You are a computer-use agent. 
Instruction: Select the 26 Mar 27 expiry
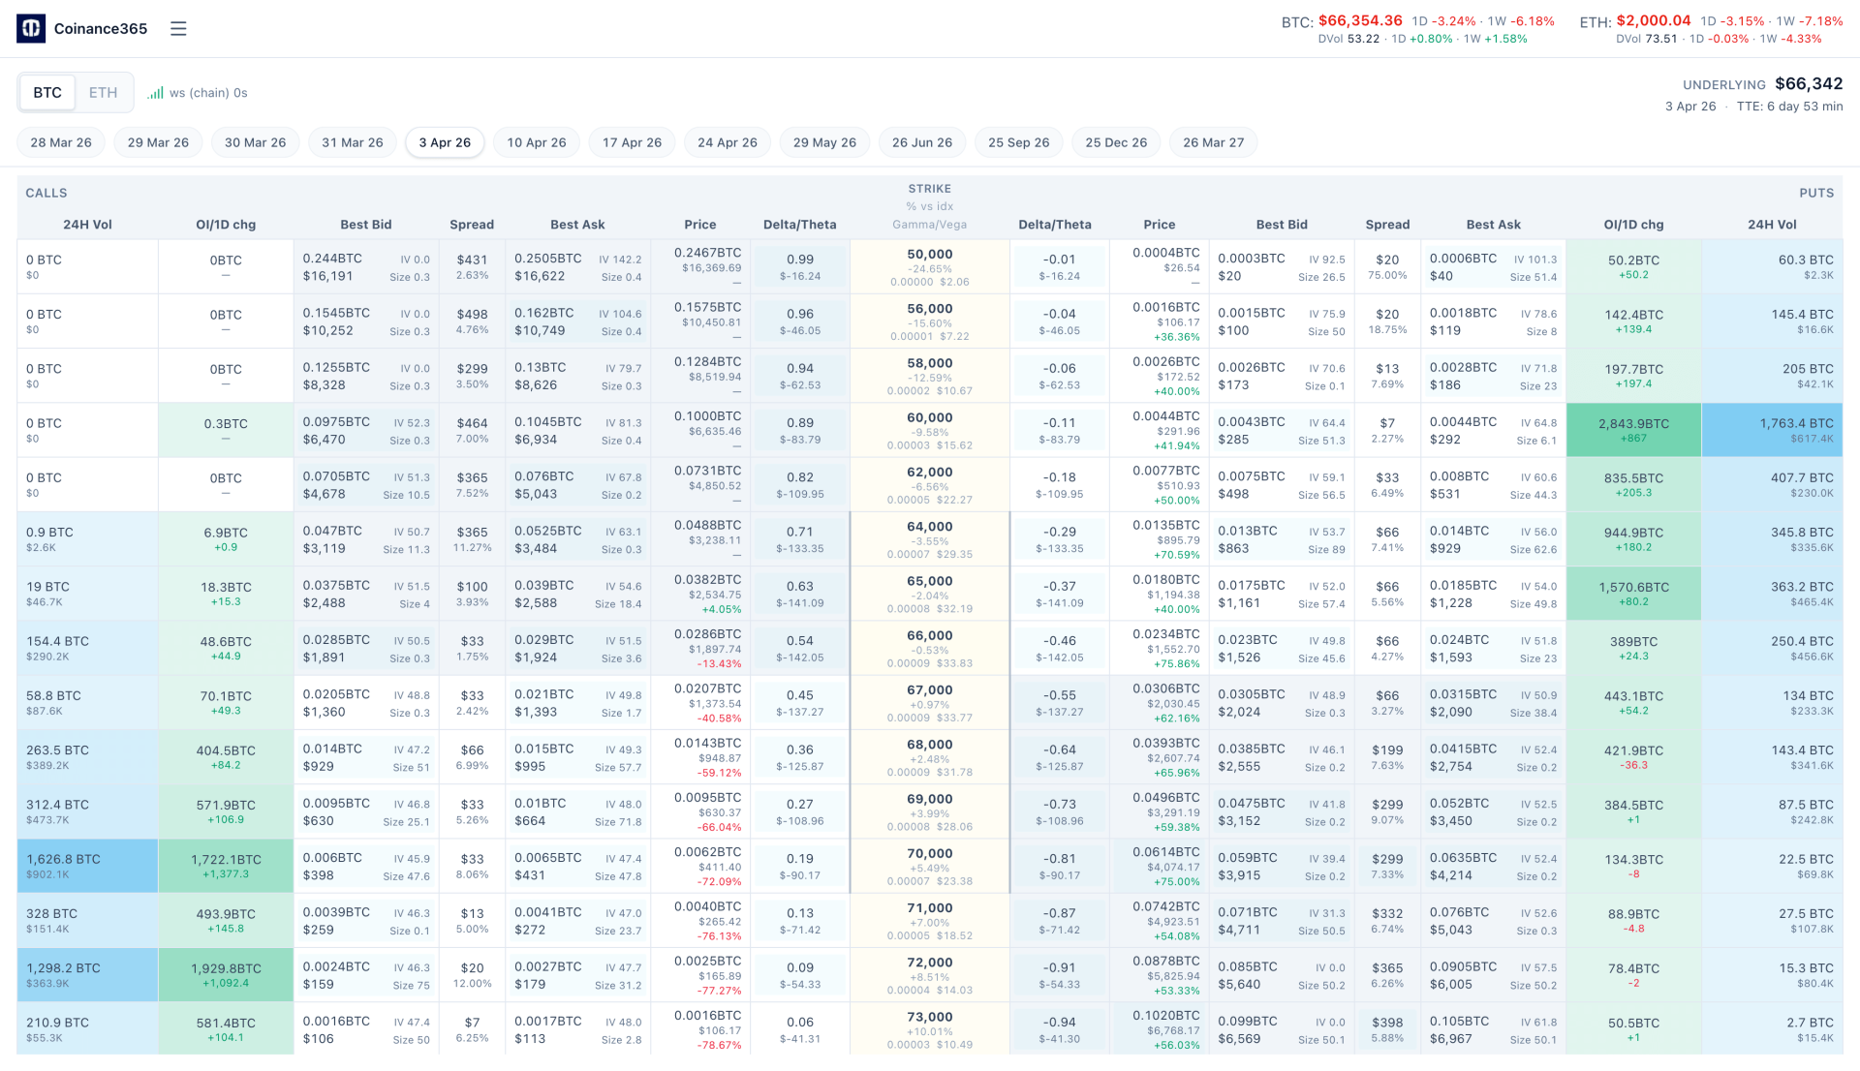pyautogui.click(x=1213, y=142)
